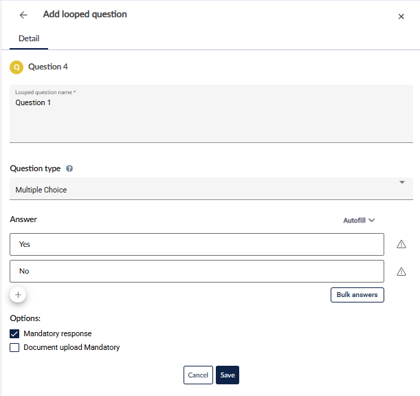This screenshot has width=420, height=396.
Task: Open the Question type help icon
Action: tap(69, 168)
